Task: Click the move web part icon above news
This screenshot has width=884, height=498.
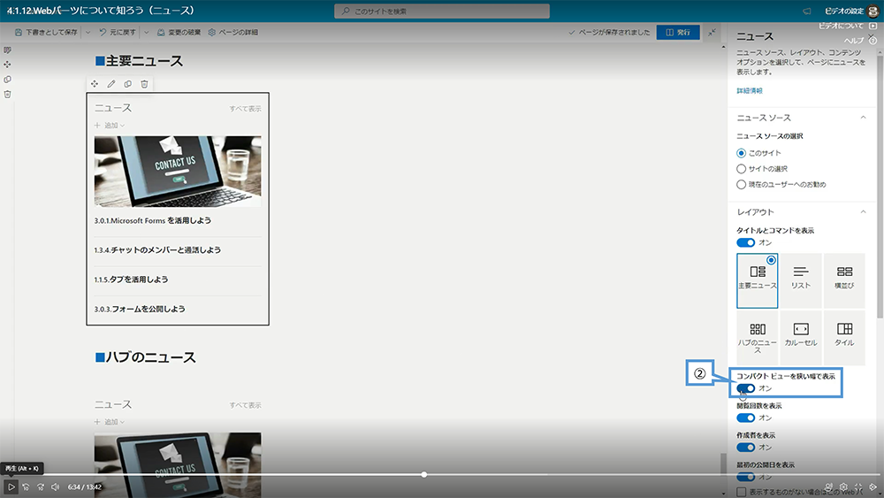Action: coord(95,84)
